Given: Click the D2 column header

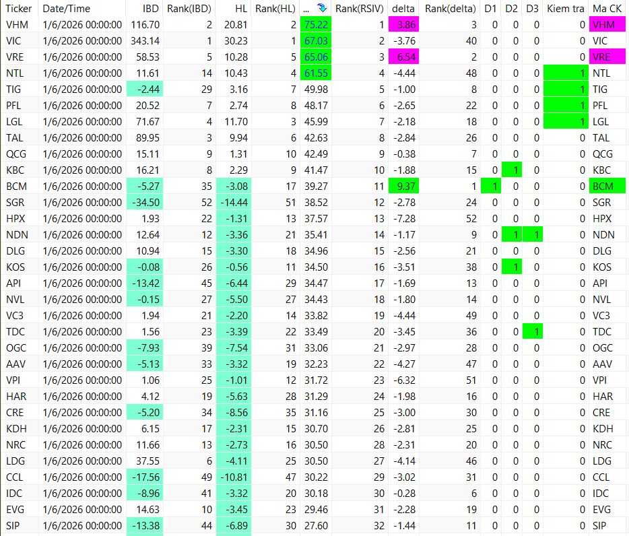Looking at the screenshot, I should [511, 9].
